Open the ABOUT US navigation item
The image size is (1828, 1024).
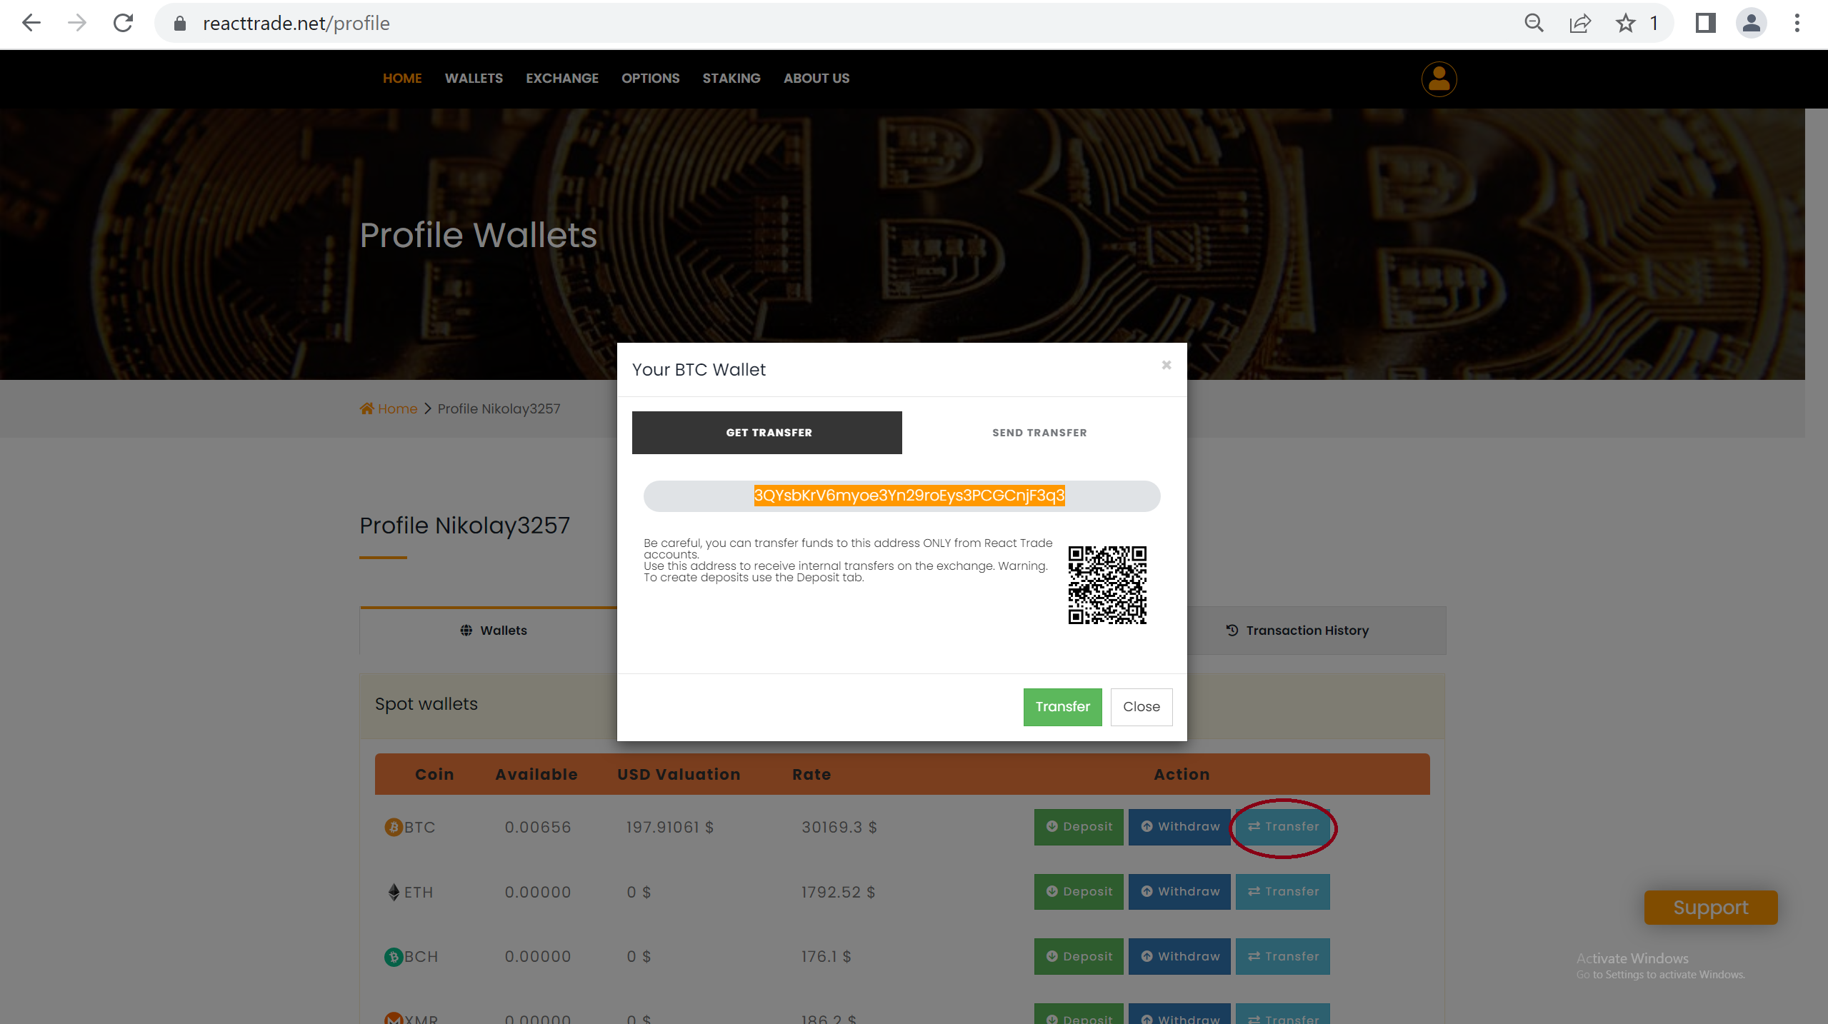pyautogui.click(x=816, y=79)
